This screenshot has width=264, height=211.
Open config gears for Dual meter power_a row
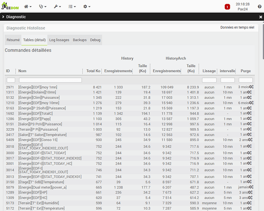[251, 187]
